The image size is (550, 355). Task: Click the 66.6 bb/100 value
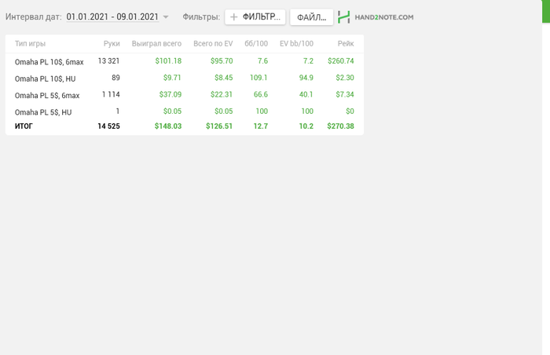[x=261, y=94]
